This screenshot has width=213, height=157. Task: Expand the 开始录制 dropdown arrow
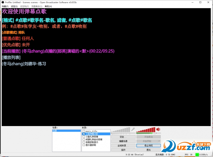click(159, 141)
